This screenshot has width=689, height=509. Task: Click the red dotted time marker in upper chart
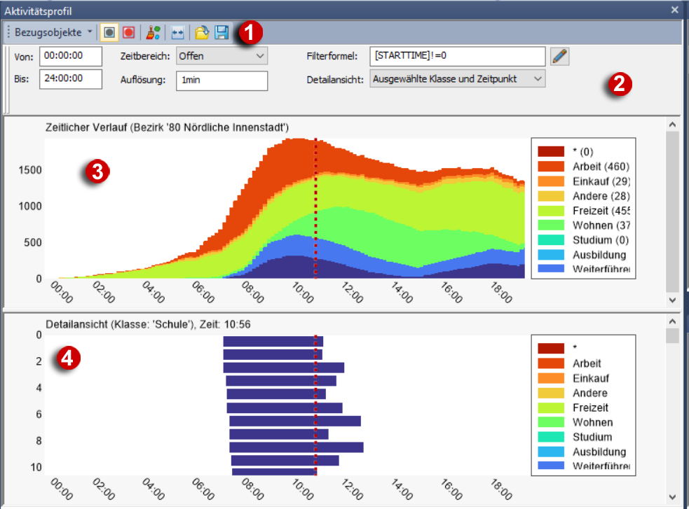(316, 210)
